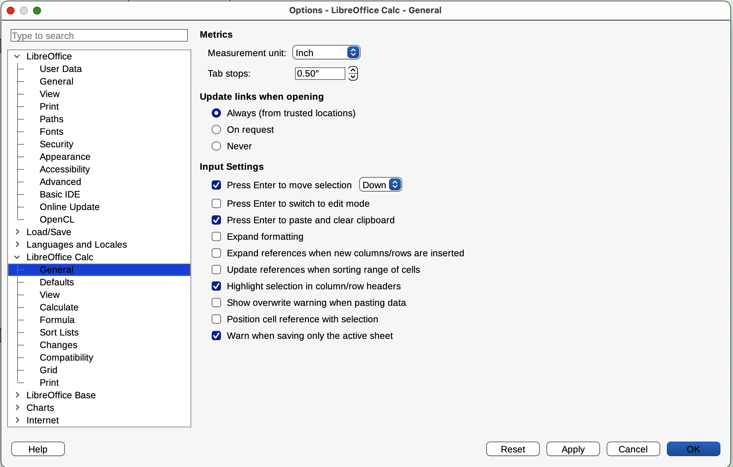
Task: Uncheck Press Enter to move selection
Action: pos(216,185)
